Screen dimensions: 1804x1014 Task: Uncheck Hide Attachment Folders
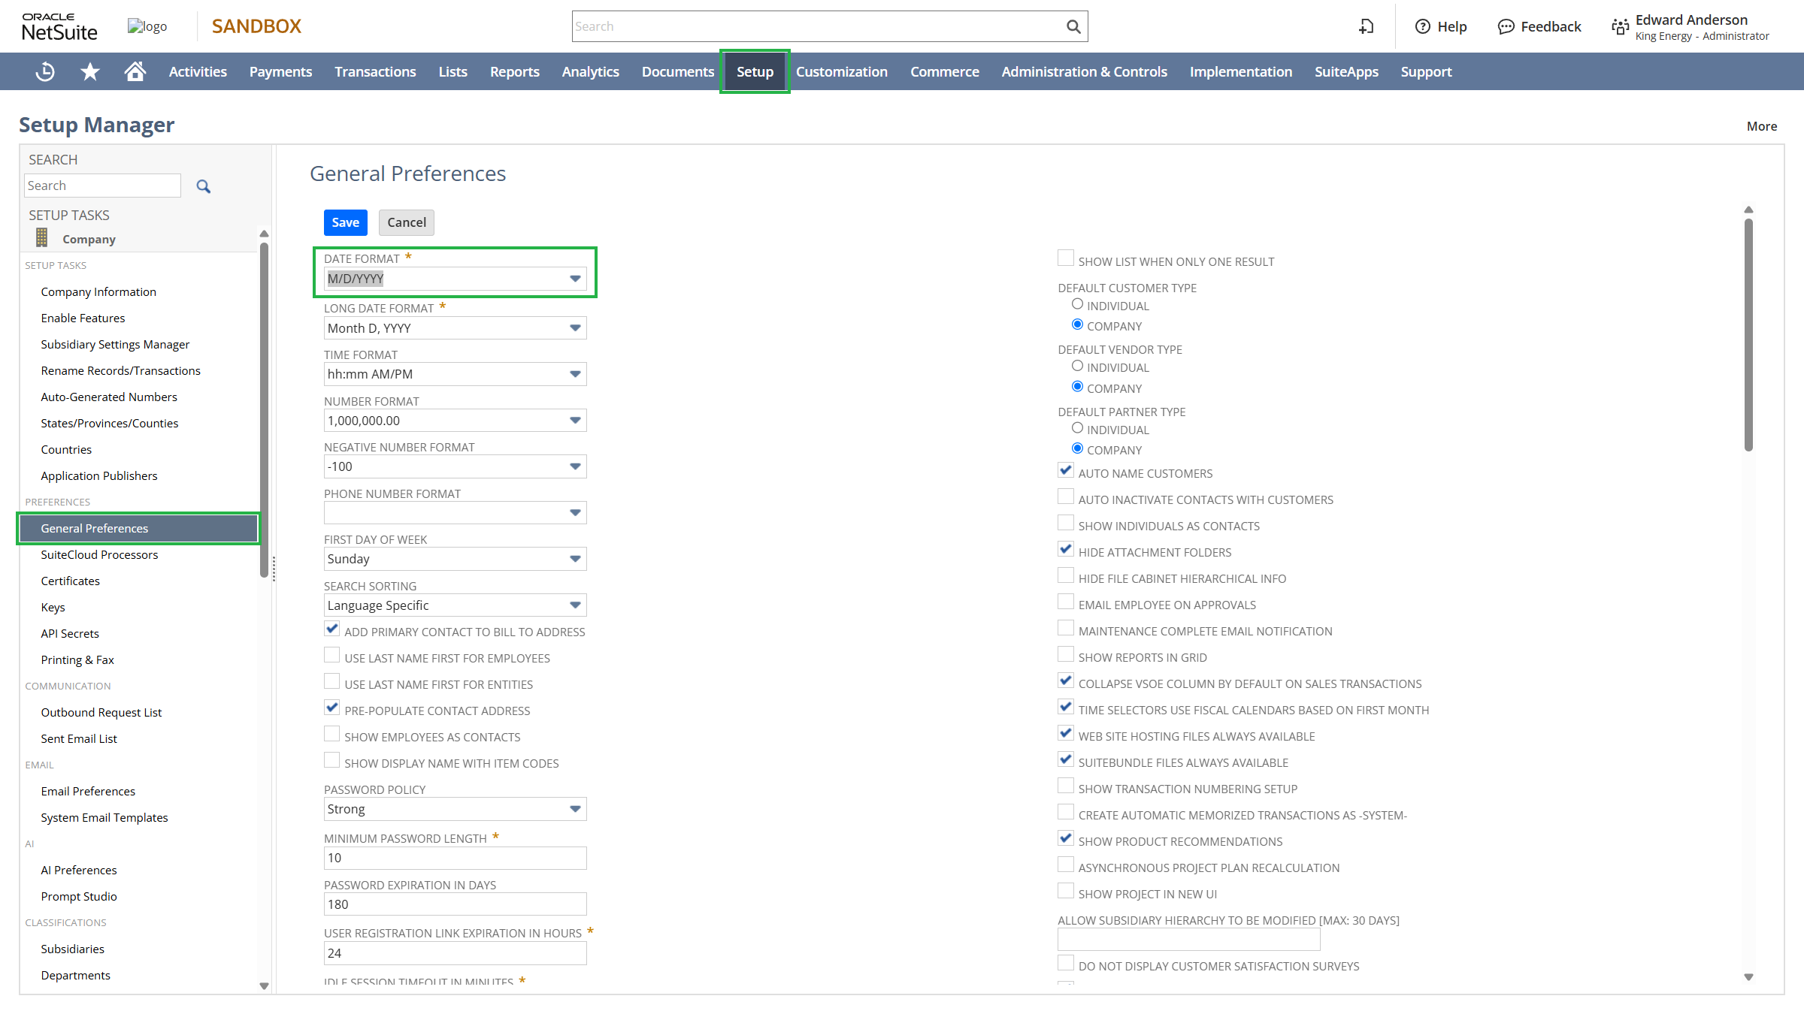(x=1065, y=549)
